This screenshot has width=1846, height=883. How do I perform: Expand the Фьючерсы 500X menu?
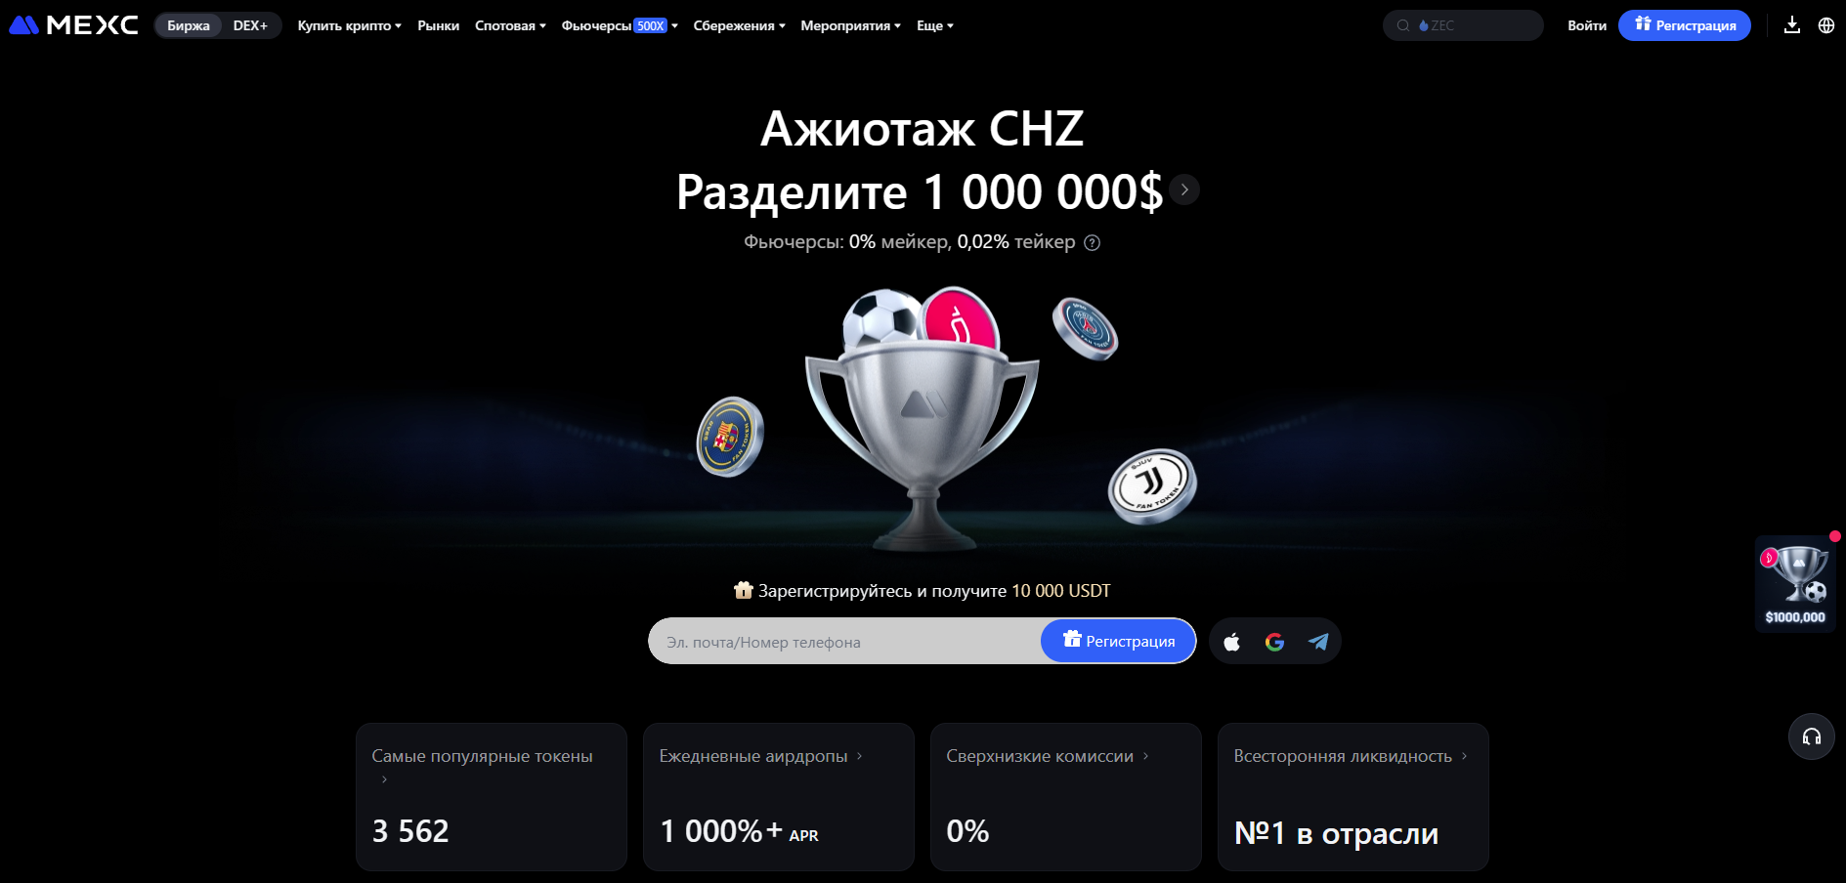[620, 25]
